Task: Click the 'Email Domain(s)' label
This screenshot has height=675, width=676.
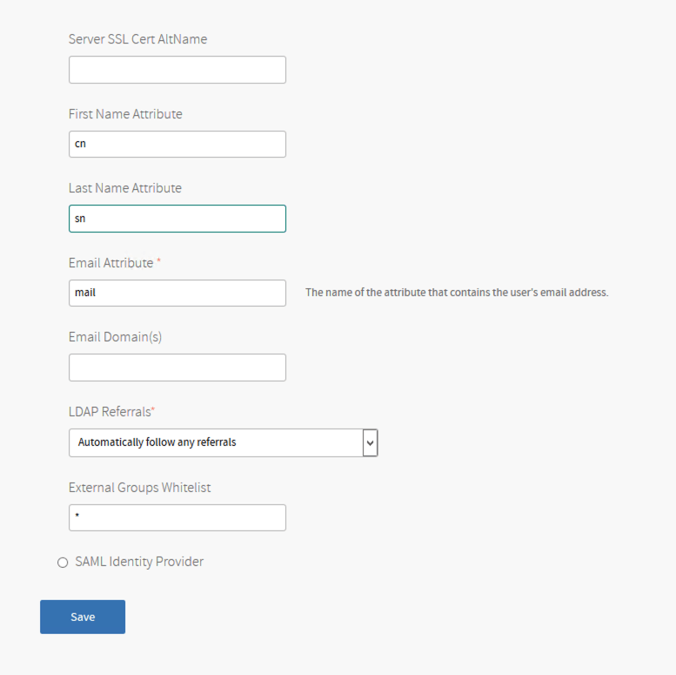Action: [115, 337]
